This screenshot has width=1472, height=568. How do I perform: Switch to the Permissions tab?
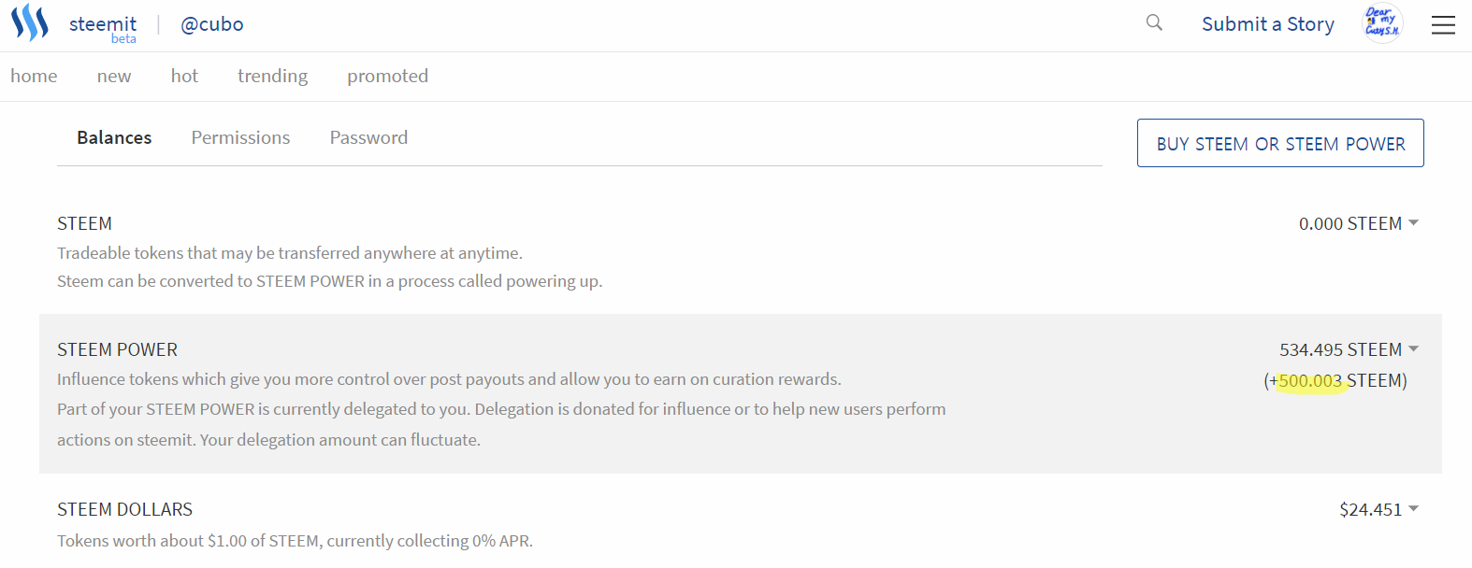click(x=240, y=137)
